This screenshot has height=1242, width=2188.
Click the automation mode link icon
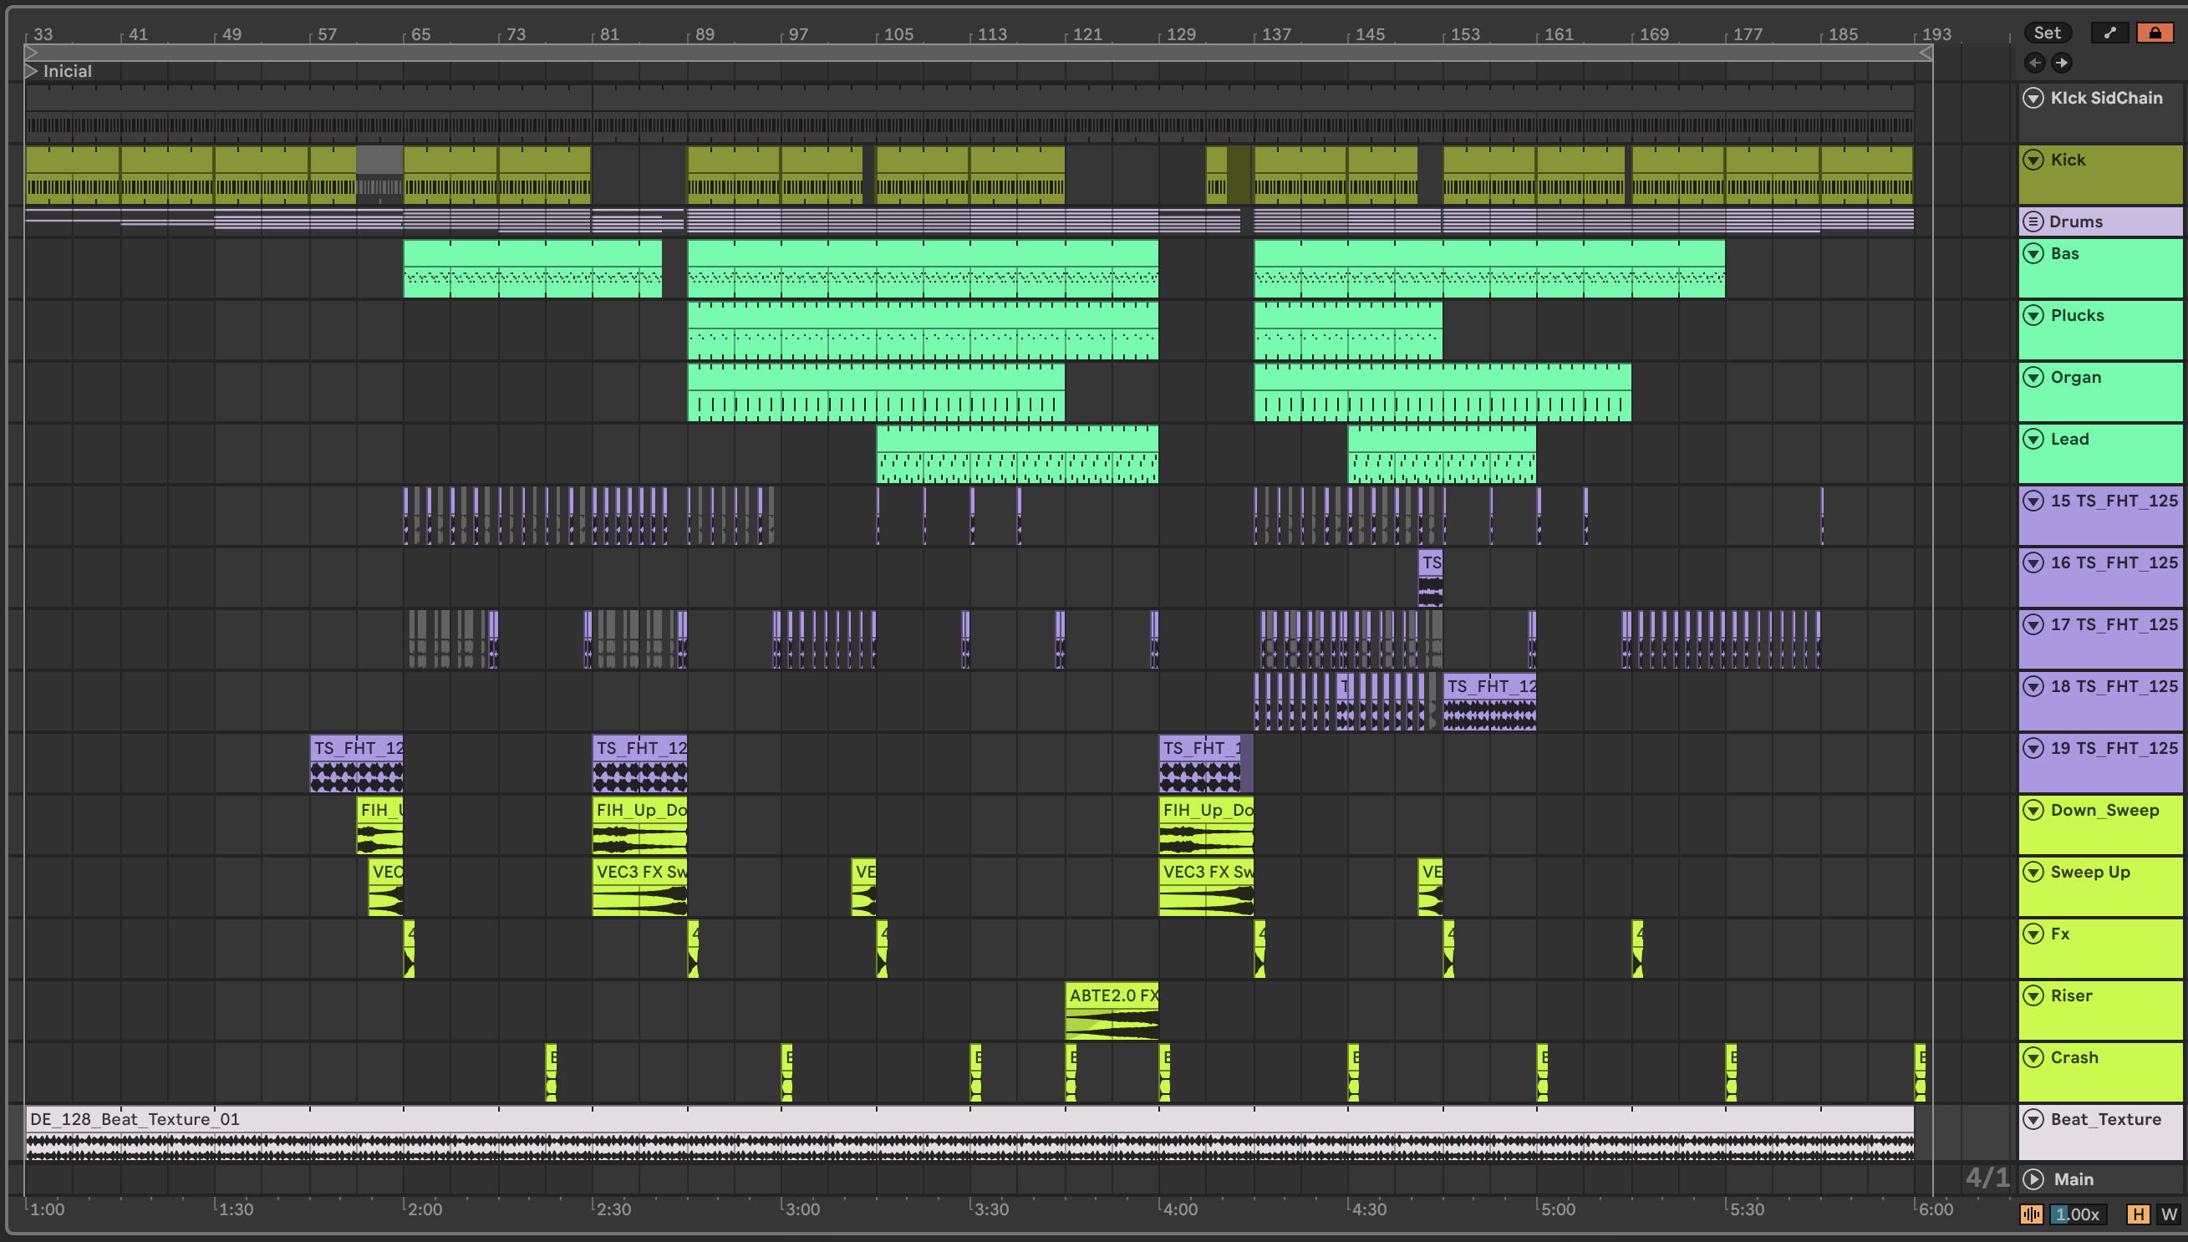coord(2109,33)
